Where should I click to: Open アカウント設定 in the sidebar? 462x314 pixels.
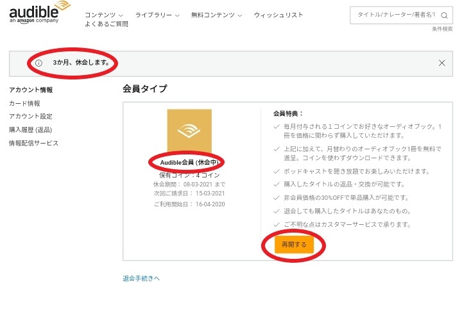31,116
